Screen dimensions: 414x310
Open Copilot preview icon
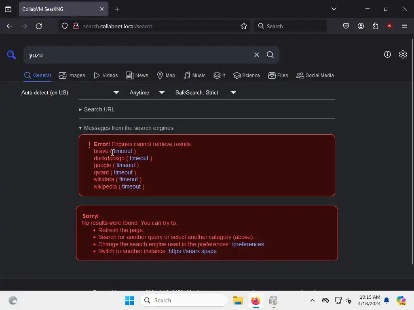click(x=401, y=300)
